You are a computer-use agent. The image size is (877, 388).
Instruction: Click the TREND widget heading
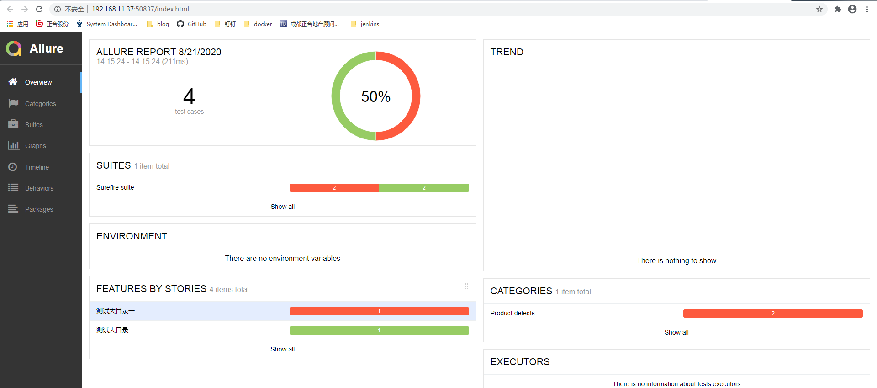[507, 52]
